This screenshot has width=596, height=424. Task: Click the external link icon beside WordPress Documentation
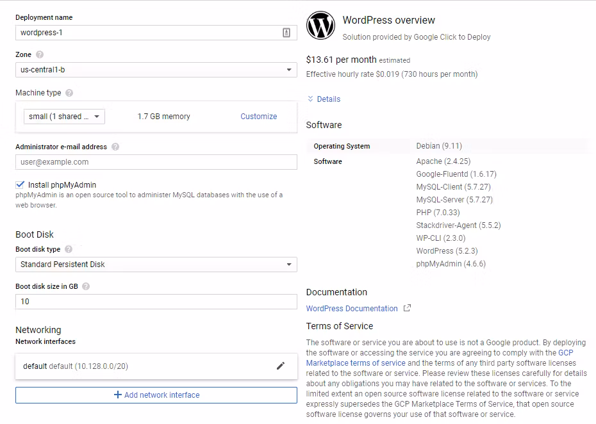coord(408,308)
